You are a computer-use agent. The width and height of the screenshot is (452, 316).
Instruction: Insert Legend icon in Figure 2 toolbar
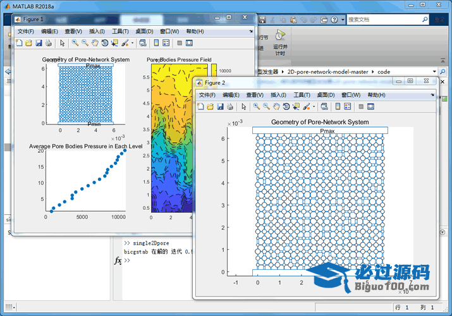click(x=348, y=107)
